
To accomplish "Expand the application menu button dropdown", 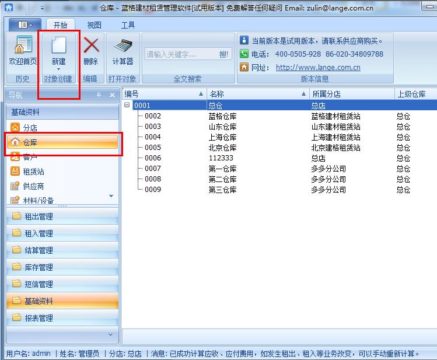I will point(25,25).
